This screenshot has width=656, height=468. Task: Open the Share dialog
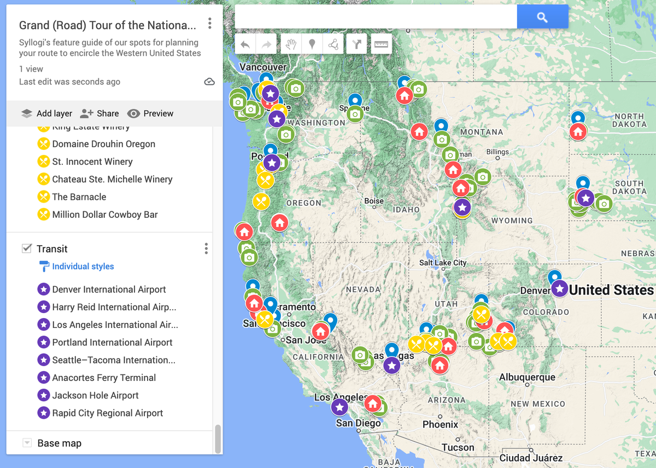tap(99, 113)
